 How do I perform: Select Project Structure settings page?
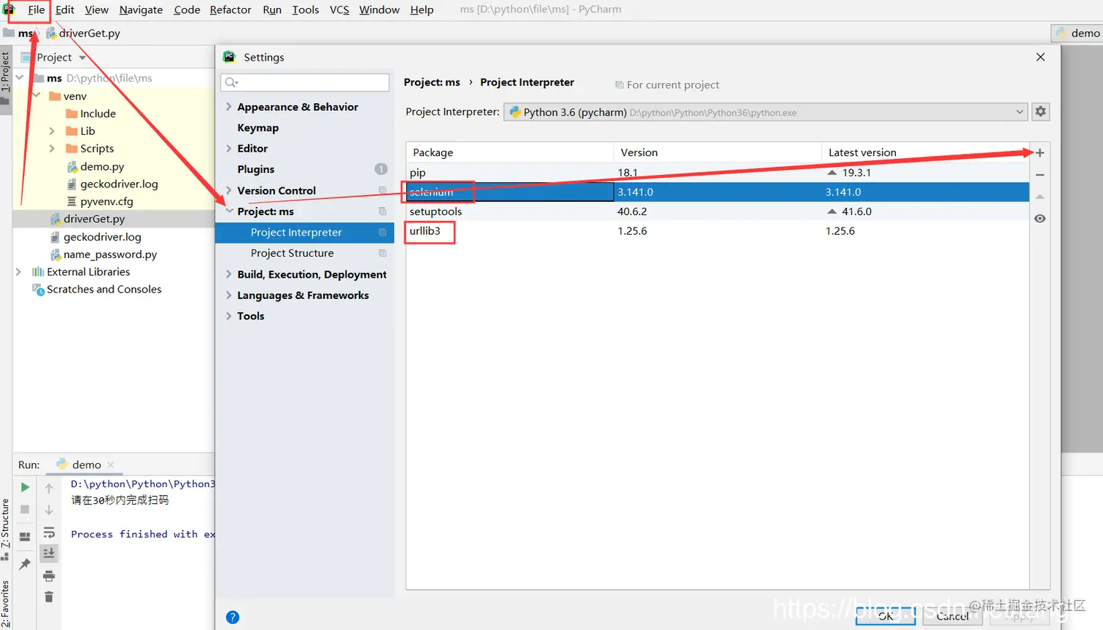pyautogui.click(x=292, y=253)
